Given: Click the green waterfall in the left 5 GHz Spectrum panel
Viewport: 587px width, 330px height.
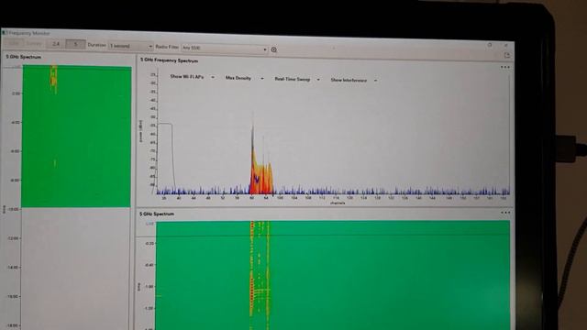Looking at the screenshot, I should (x=76, y=137).
